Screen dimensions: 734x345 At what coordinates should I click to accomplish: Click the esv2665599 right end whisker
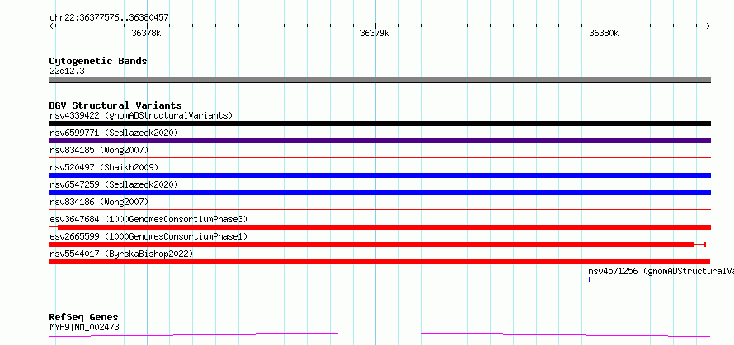[x=700, y=245]
